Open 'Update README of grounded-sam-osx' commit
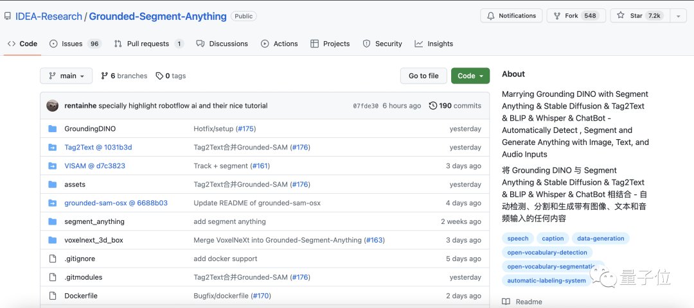Screen dimensions: 694x308 tap(257, 203)
